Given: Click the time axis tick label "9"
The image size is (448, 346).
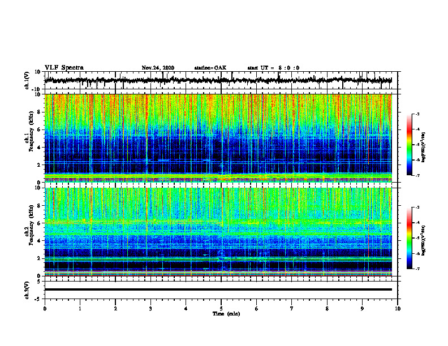Looking at the screenshot, I should [362, 309].
